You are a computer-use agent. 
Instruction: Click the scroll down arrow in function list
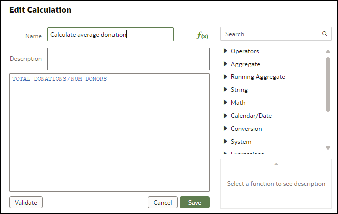pyautogui.click(x=328, y=148)
